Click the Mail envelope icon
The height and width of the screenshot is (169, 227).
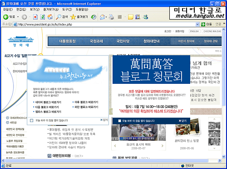coord(103,17)
